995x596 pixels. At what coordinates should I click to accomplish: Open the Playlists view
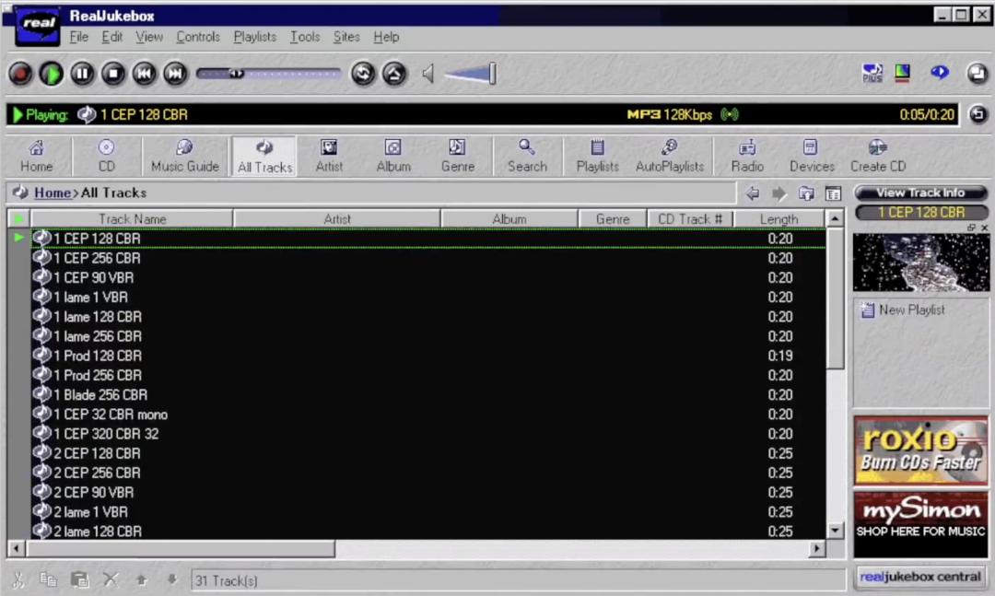pos(597,157)
